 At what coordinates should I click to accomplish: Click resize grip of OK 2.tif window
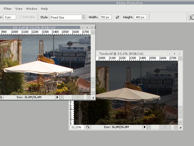(x=93, y=98)
